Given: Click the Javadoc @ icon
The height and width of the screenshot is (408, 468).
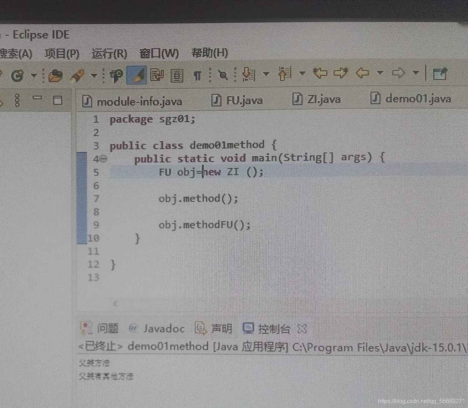Looking at the screenshot, I should [x=133, y=328].
